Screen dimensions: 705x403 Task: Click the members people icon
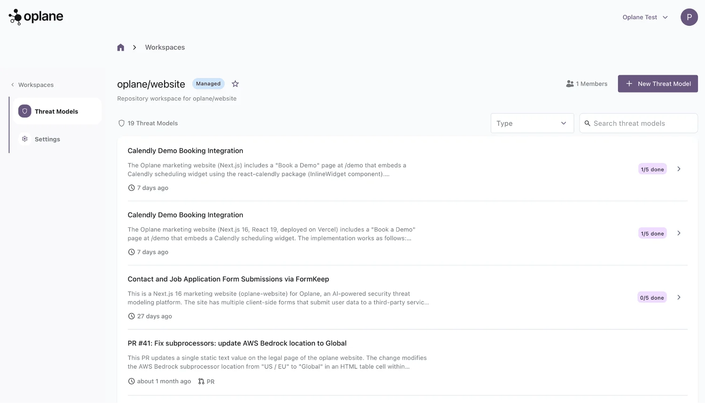[x=570, y=84]
